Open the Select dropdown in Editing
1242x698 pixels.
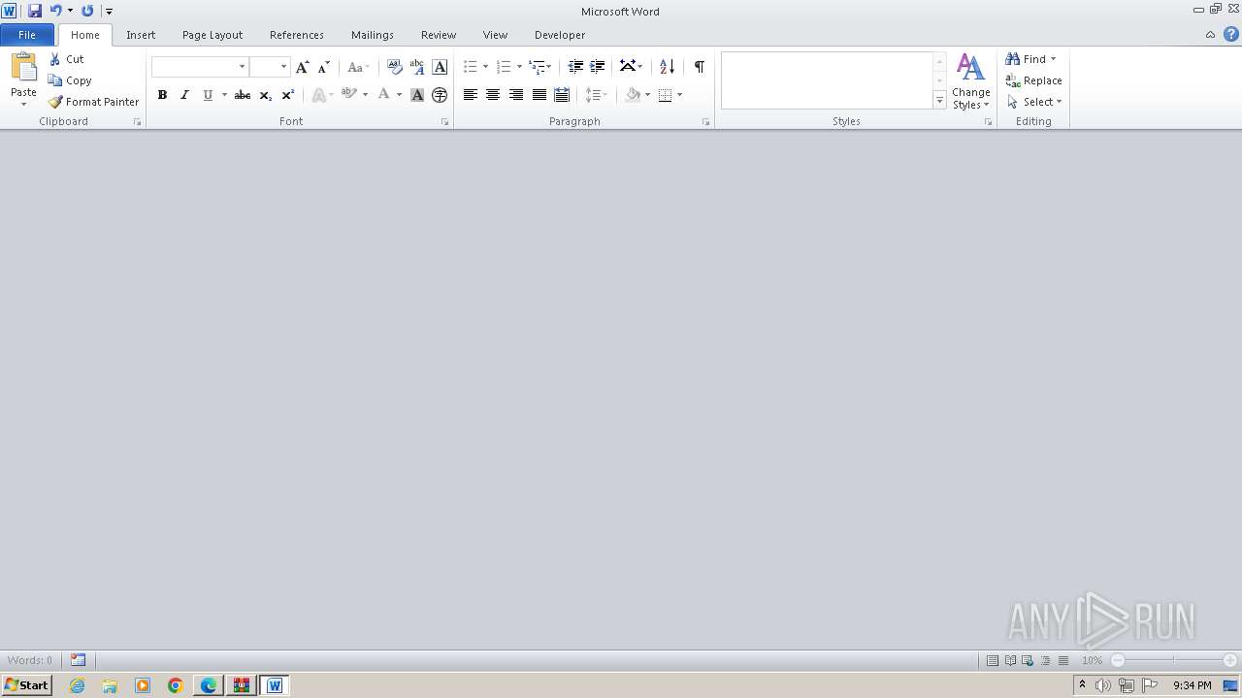pyautogui.click(x=1034, y=102)
